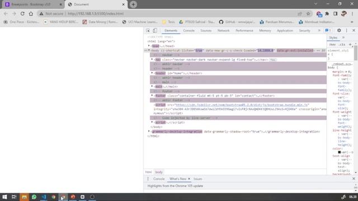This screenshot has height=201, width=358.
Task: Show more DevTools tabs chevron
Action: point(319,31)
